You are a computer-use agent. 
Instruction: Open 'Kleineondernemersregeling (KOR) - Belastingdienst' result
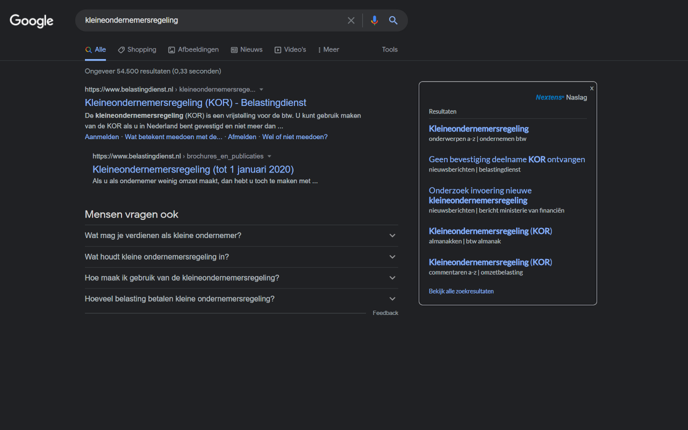pos(196,103)
